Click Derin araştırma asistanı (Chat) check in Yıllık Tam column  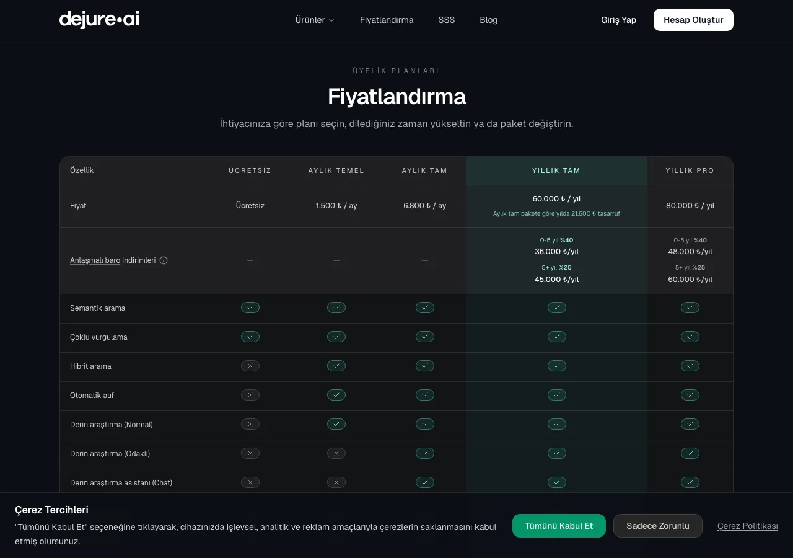coord(557,482)
